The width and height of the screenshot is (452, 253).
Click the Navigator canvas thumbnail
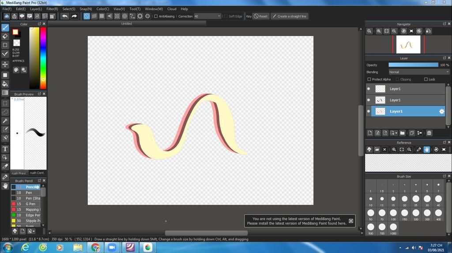click(x=408, y=44)
